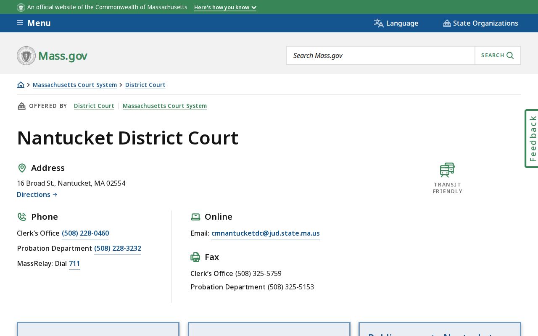Screen dimensions: 538x336
Task: Open Massachusetts Court System under Offered By
Action: click(x=165, y=106)
